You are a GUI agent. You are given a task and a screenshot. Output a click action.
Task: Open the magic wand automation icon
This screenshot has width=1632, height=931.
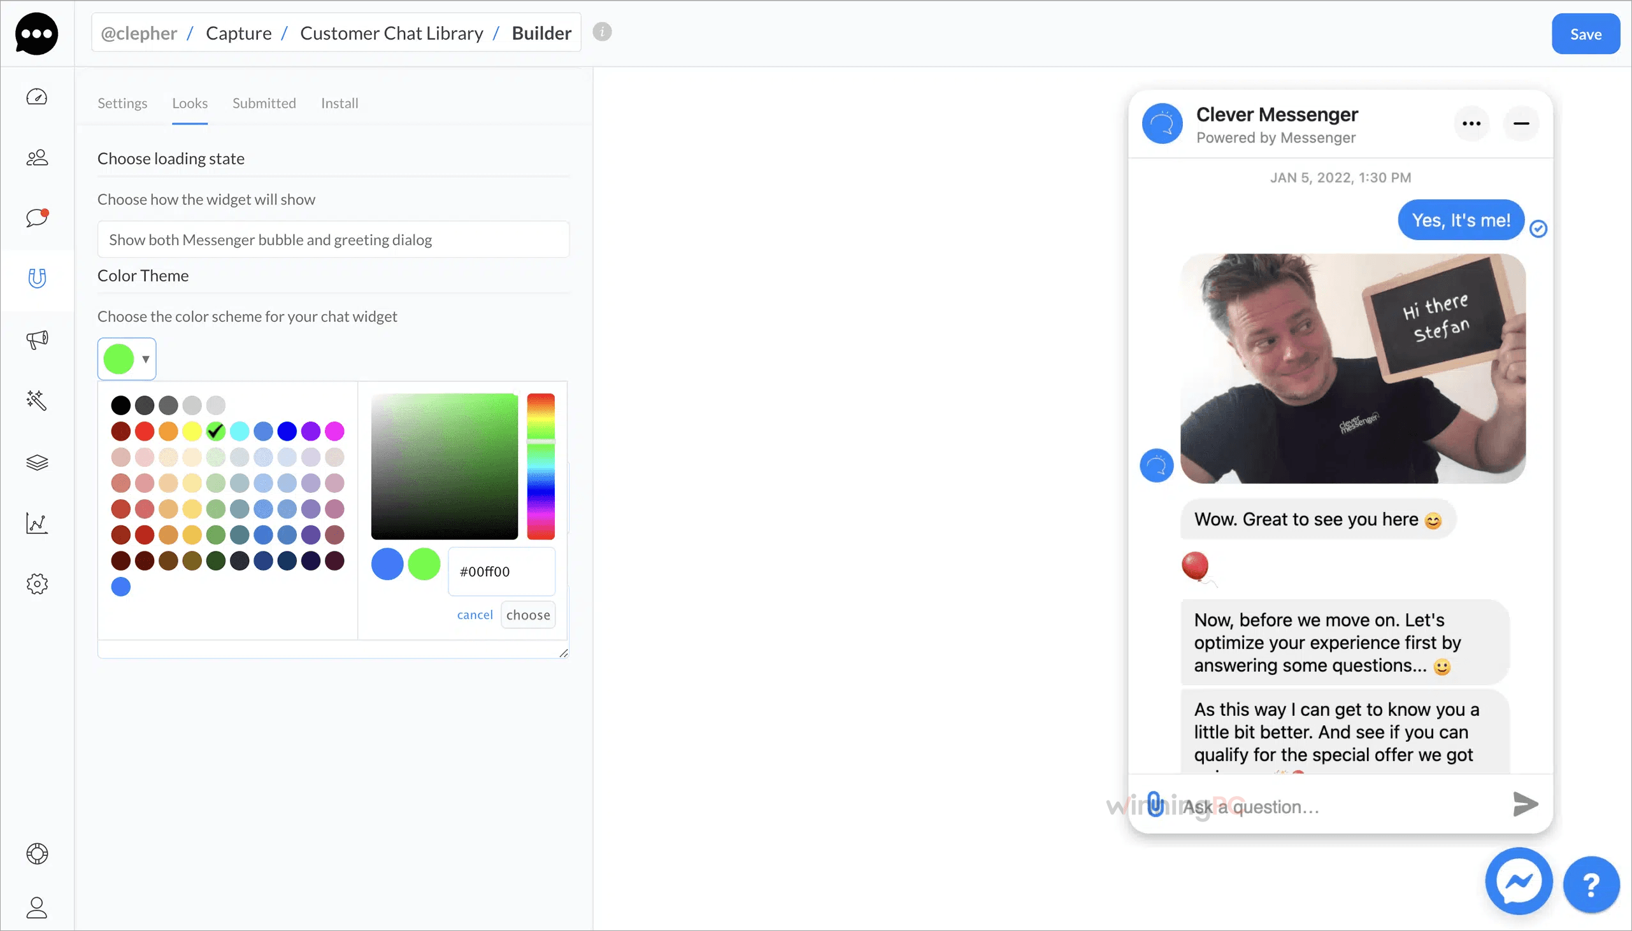pyautogui.click(x=36, y=401)
